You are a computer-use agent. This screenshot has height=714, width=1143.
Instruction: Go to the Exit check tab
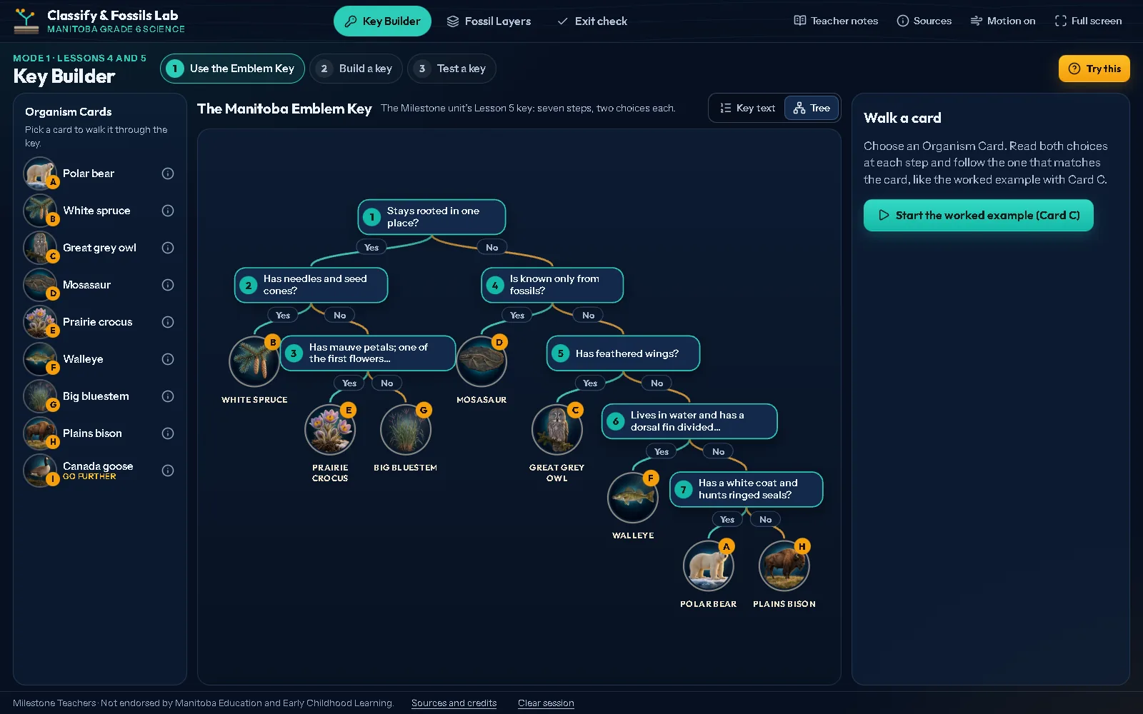click(x=592, y=21)
